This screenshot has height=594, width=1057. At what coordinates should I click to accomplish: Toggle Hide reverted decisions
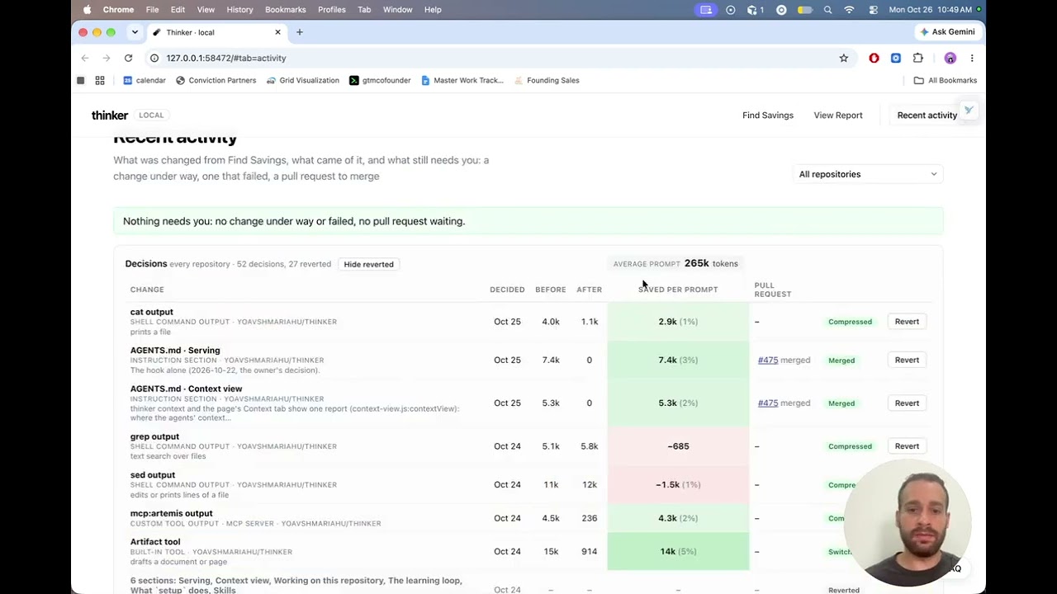tap(368, 264)
